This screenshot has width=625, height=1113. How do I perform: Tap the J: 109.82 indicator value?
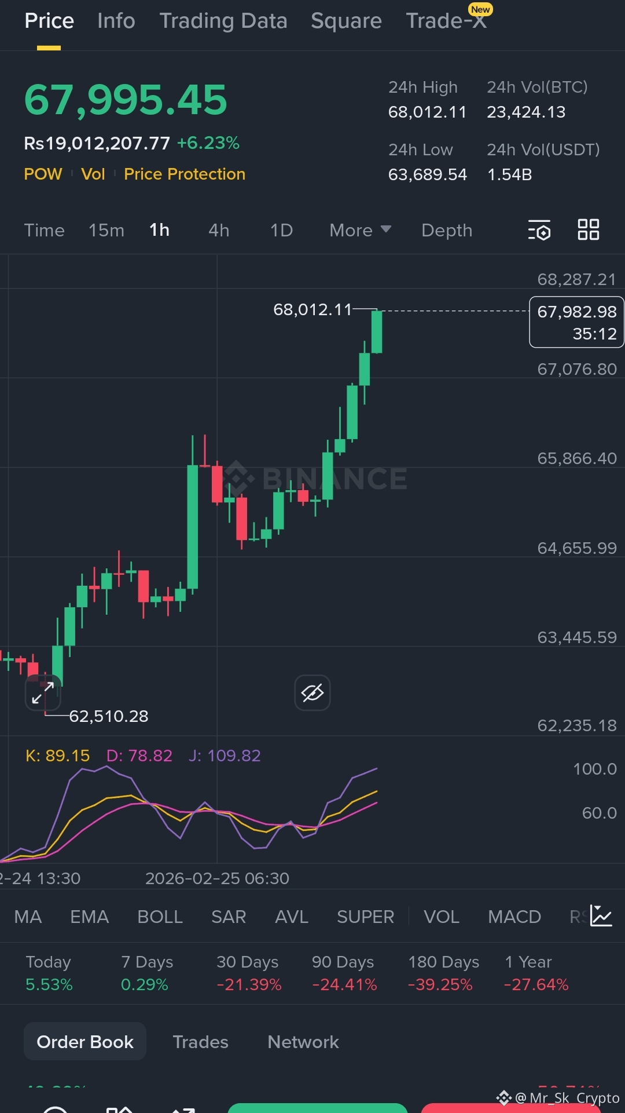coord(225,756)
